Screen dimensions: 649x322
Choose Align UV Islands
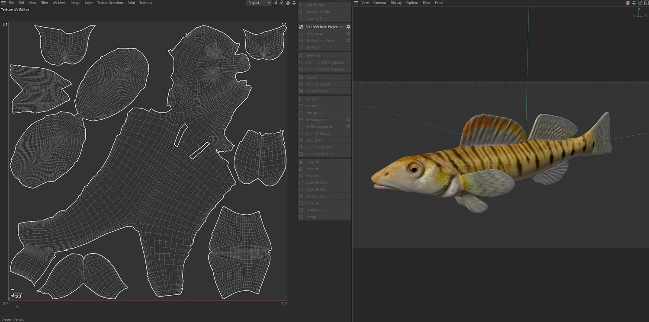324,134
